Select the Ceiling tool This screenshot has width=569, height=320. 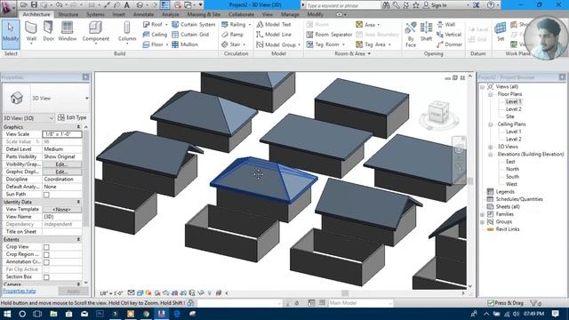[x=155, y=35]
